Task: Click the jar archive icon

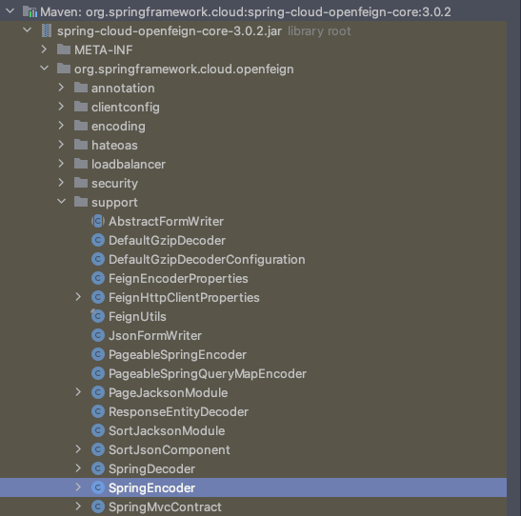Action: (47, 30)
